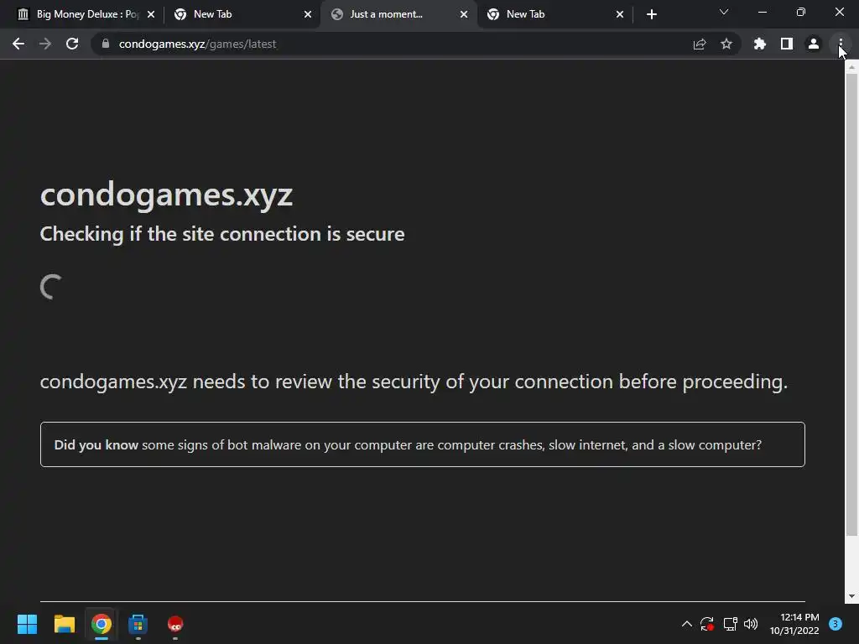Click 'needs to review the security' sentence
This screenshot has height=644, width=859.
[x=414, y=382]
